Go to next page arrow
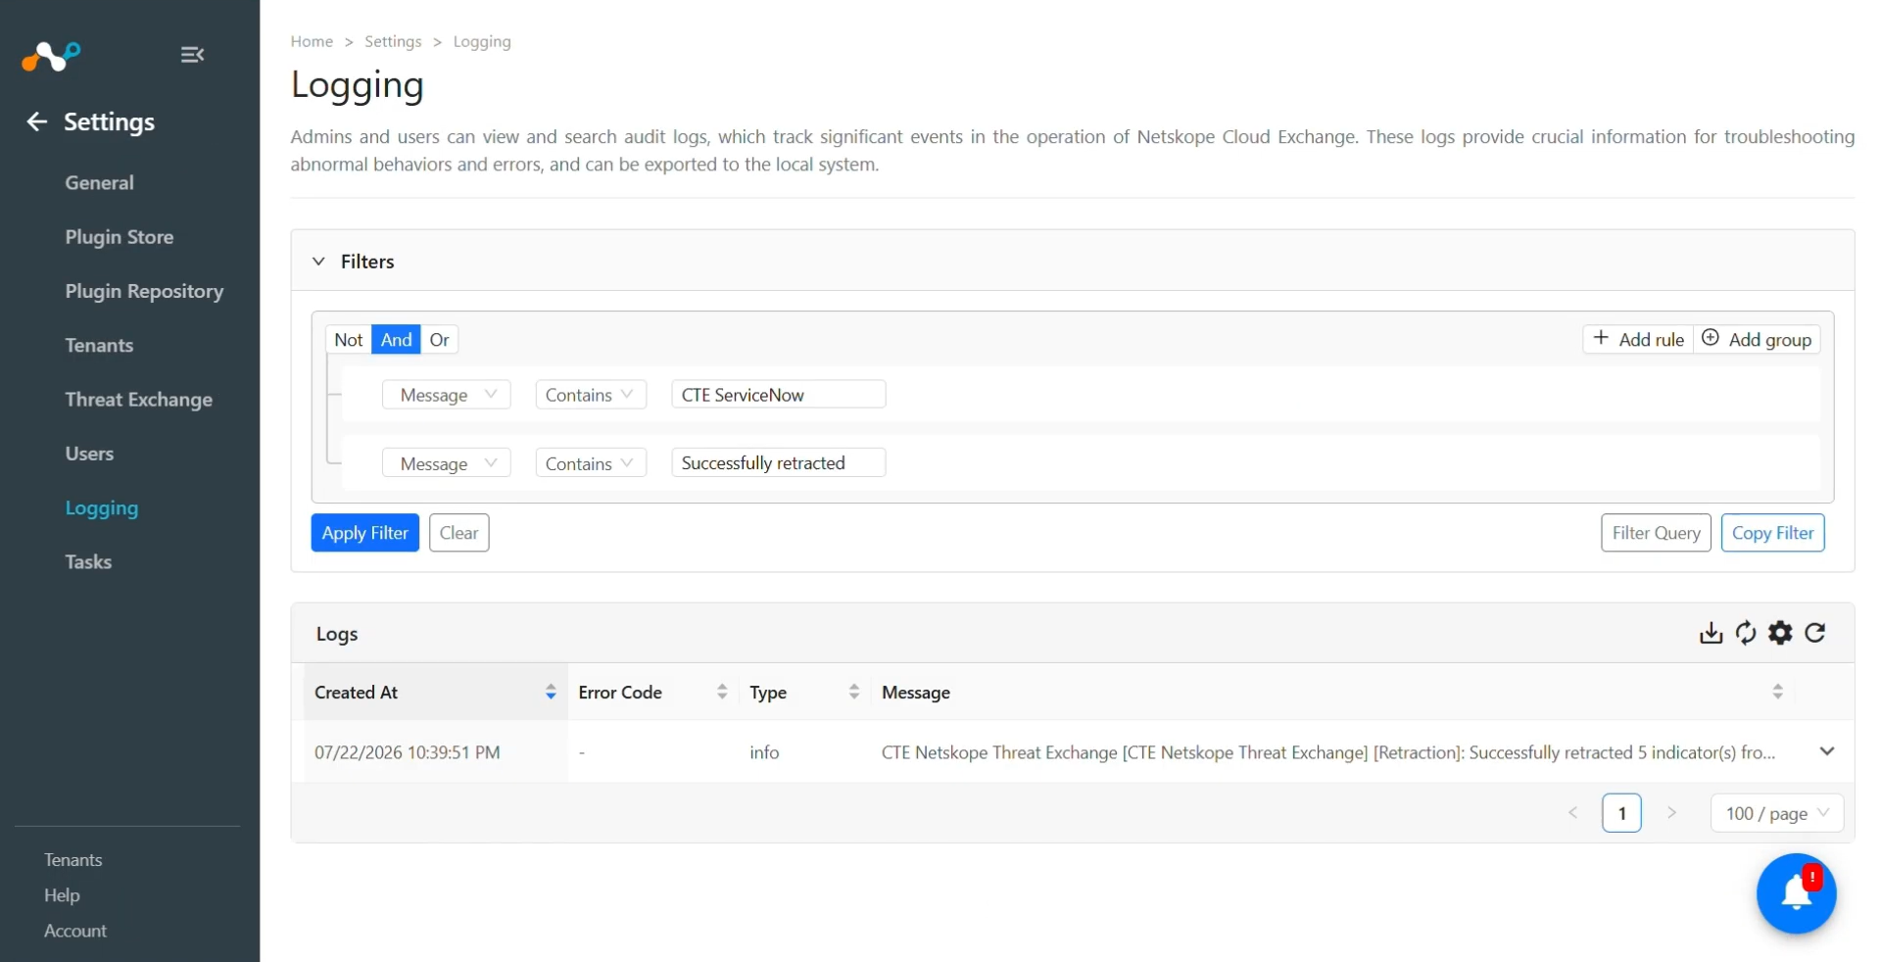The image size is (1880, 962). (1671, 813)
